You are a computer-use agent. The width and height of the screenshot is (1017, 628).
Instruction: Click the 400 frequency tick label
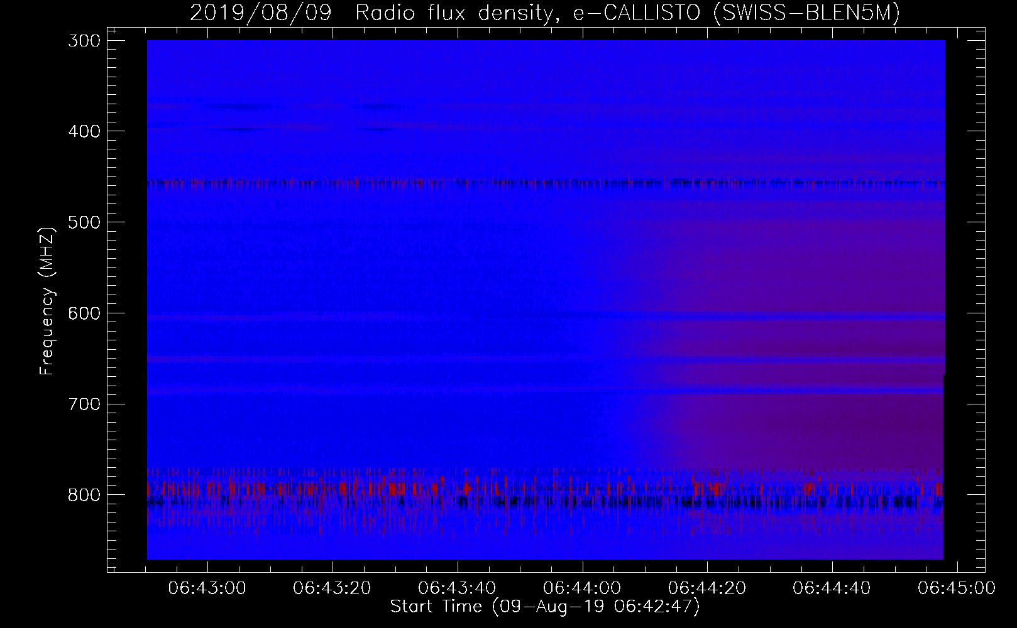click(83, 131)
